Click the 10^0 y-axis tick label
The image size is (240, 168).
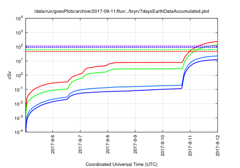tap(19, 75)
